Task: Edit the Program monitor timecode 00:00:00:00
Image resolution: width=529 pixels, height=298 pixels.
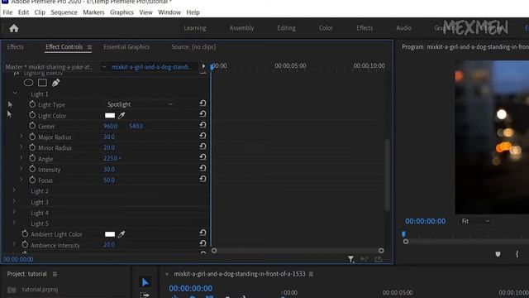Action: pos(425,221)
